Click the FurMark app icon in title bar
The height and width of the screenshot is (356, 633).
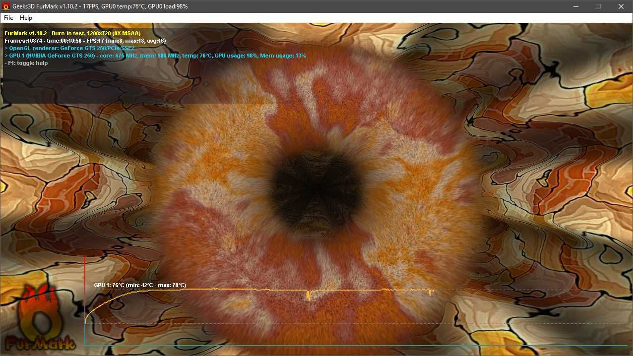[6, 6]
